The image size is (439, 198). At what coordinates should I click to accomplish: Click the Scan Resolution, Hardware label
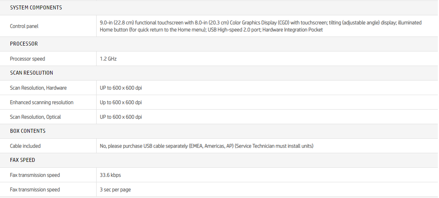coord(38,88)
